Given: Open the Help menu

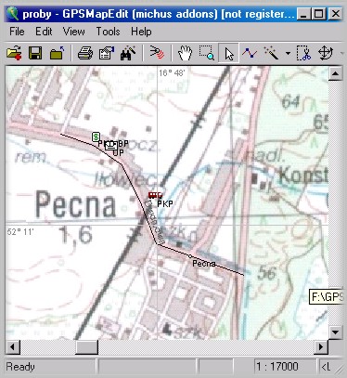Looking at the screenshot, I should click(141, 32).
